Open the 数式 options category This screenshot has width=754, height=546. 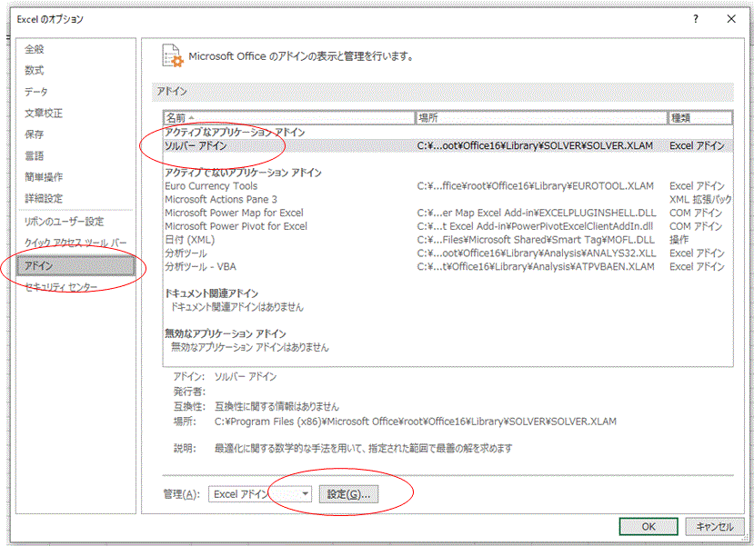(x=35, y=71)
